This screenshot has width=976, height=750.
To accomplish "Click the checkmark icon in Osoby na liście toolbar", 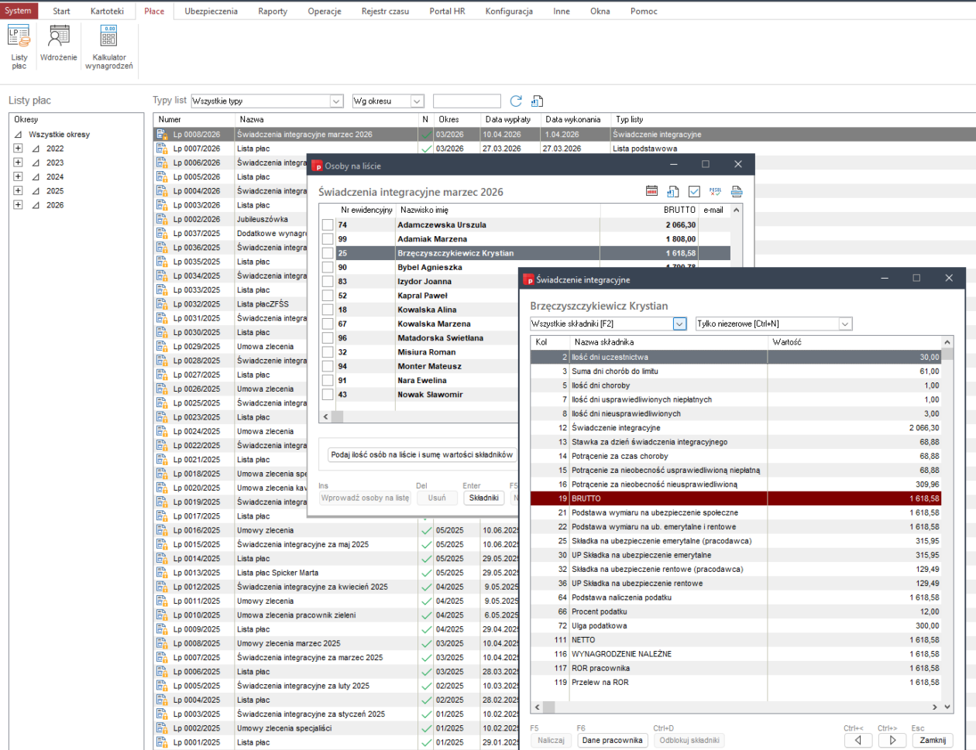I will [x=694, y=191].
